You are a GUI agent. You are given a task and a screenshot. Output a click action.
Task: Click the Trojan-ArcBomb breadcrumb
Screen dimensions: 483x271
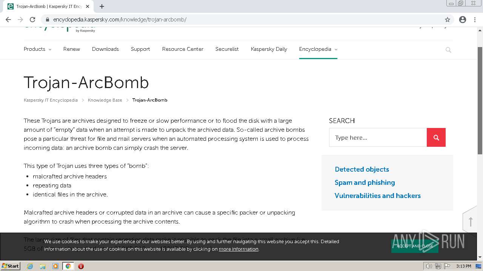pyautogui.click(x=150, y=100)
